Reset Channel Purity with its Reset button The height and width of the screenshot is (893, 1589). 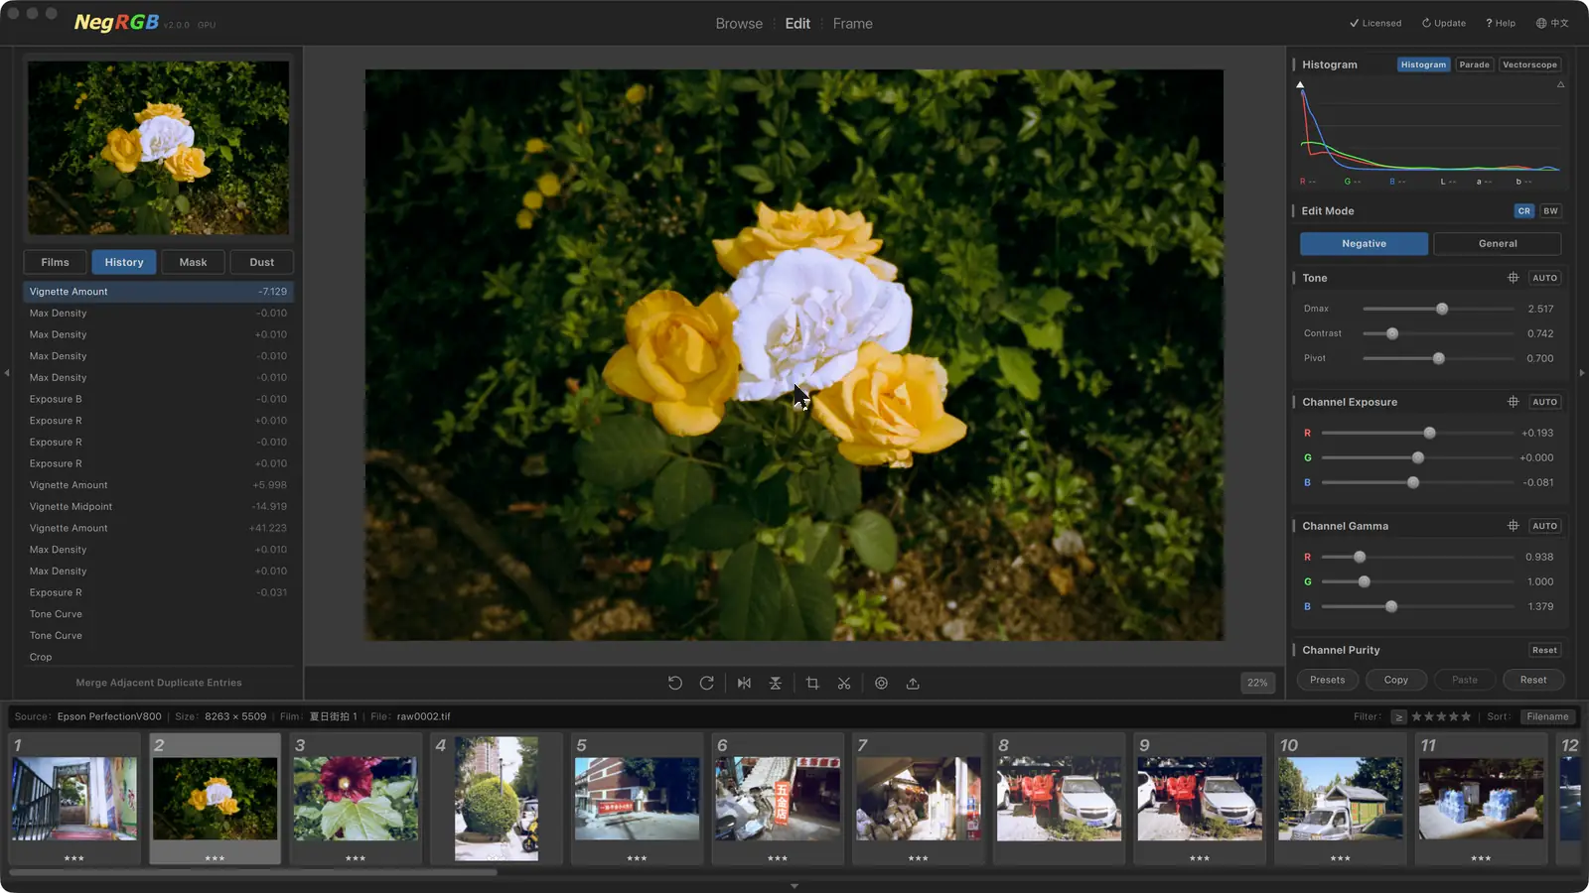click(1545, 650)
